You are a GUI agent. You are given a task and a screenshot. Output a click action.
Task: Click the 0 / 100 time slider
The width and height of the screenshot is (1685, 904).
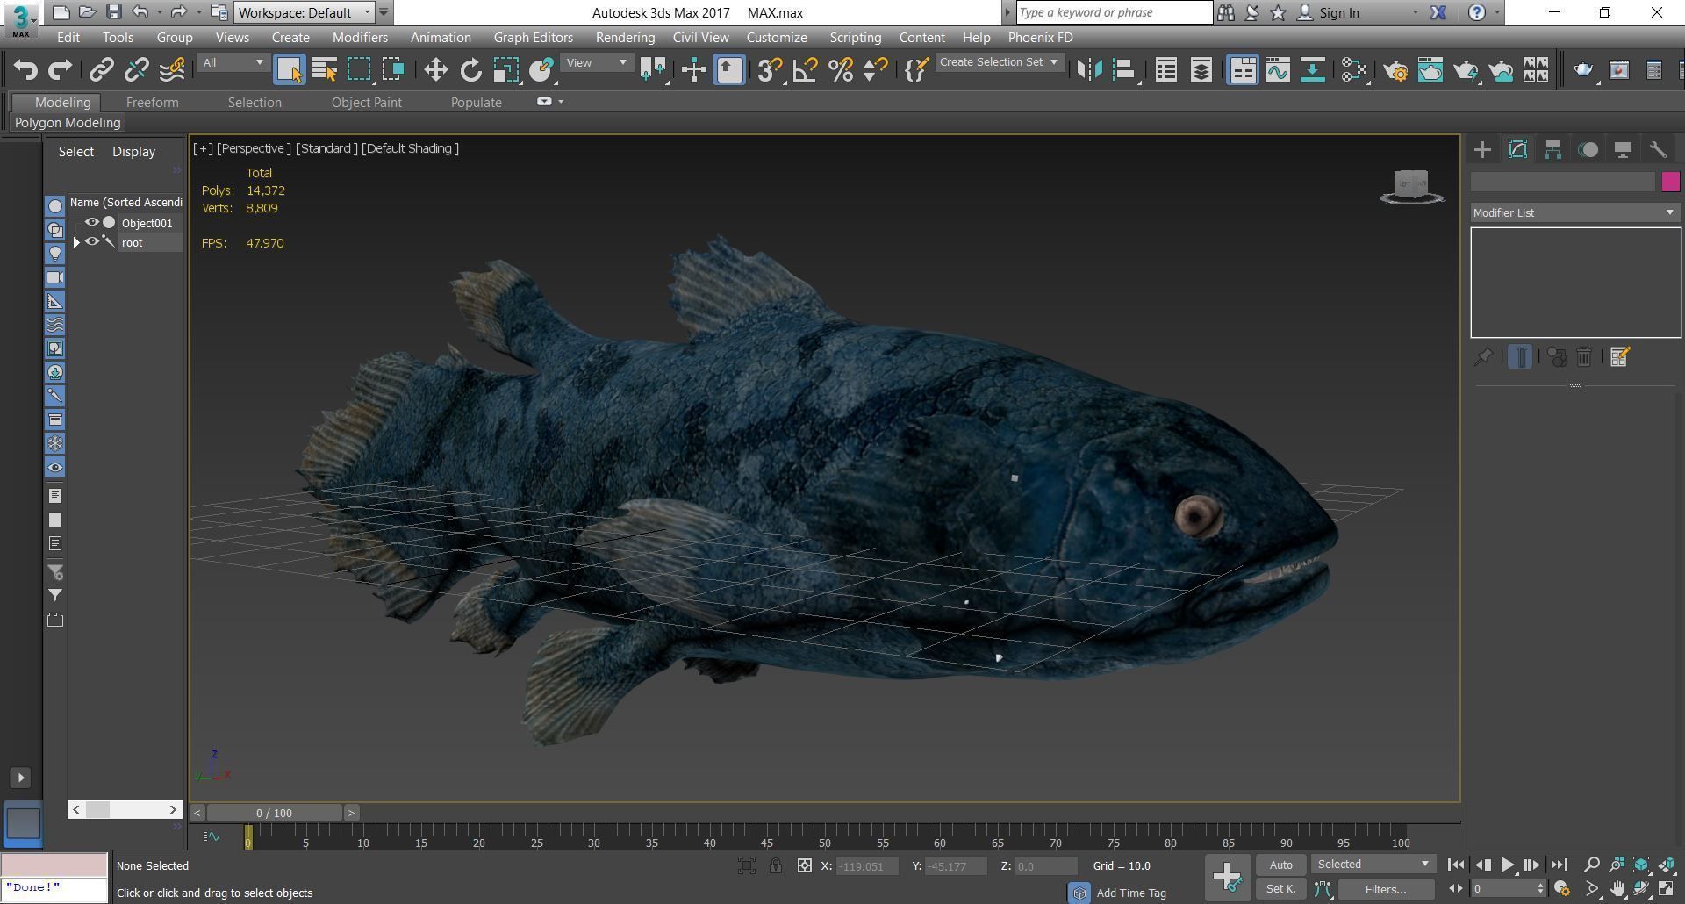pos(274,813)
